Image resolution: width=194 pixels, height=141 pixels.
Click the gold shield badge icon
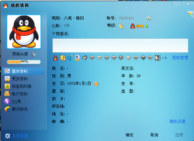click(x=63, y=58)
